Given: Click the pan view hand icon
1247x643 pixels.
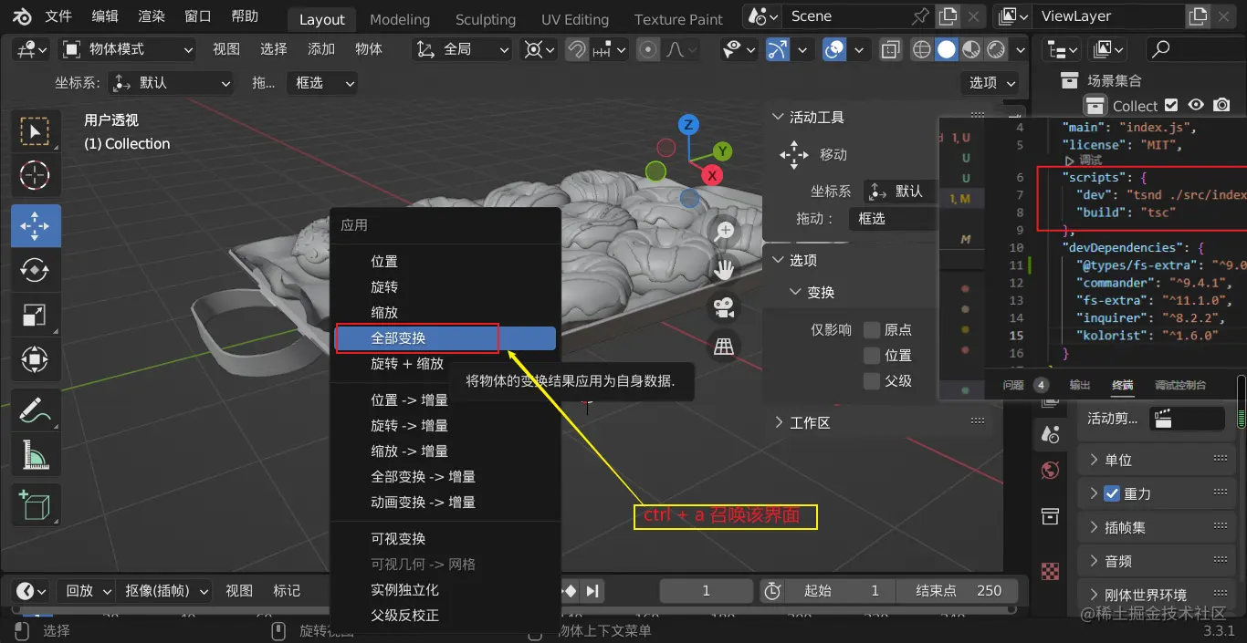Looking at the screenshot, I should 725,269.
